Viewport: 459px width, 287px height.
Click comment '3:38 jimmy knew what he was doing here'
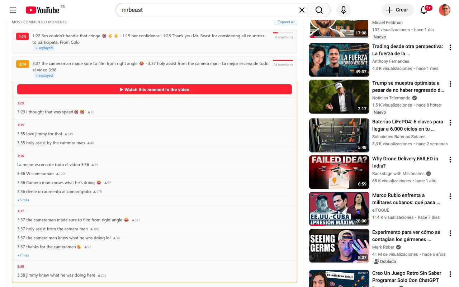tap(56, 275)
